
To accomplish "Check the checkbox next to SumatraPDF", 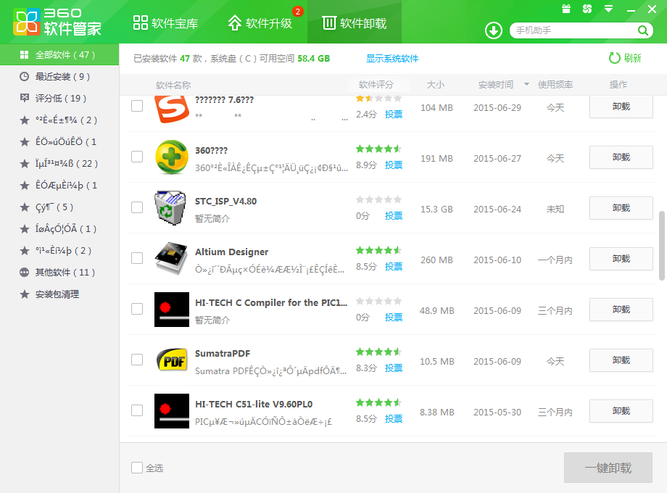I will click(x=137, y=360).
